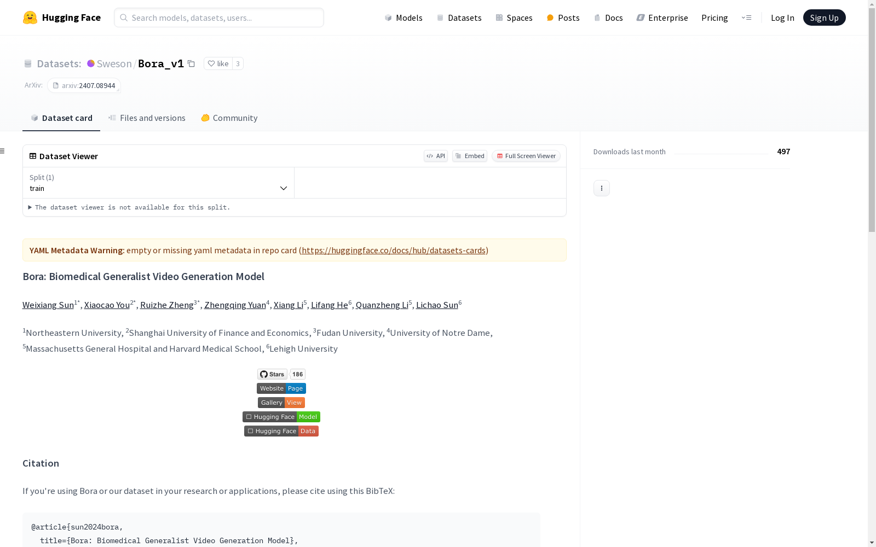The image size is (876, 547).
Task: Open Xiang Li author link
Action: point(289,305)
